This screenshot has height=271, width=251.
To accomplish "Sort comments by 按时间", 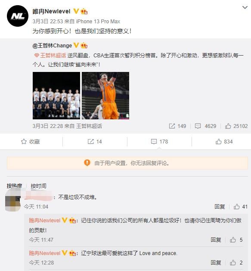I will [x=38, y=186].
